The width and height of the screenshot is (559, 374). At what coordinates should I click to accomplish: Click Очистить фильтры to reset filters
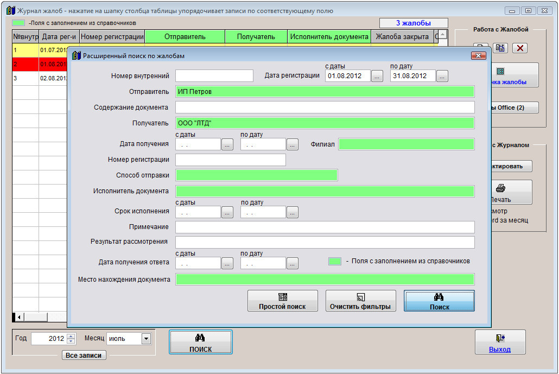click(x=360, y=301)
